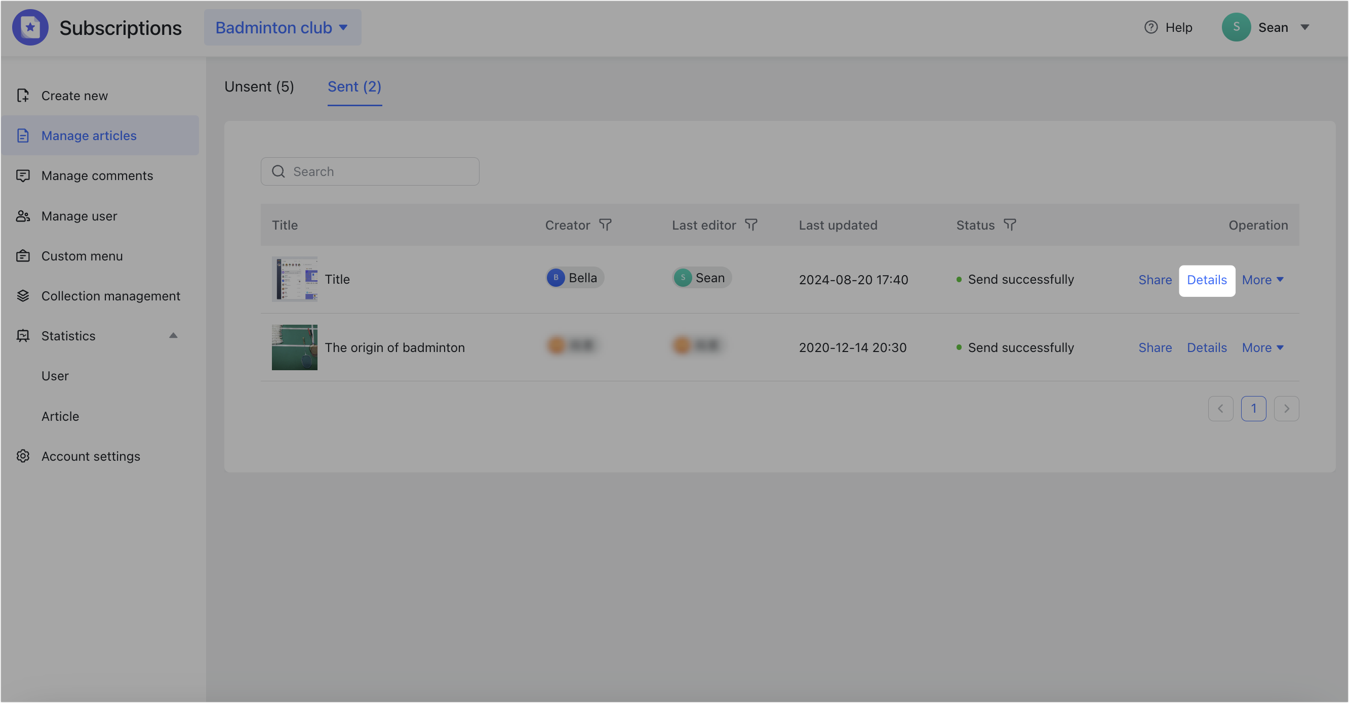Switch to the Unsent (5) tab

(x=259, y=87)
